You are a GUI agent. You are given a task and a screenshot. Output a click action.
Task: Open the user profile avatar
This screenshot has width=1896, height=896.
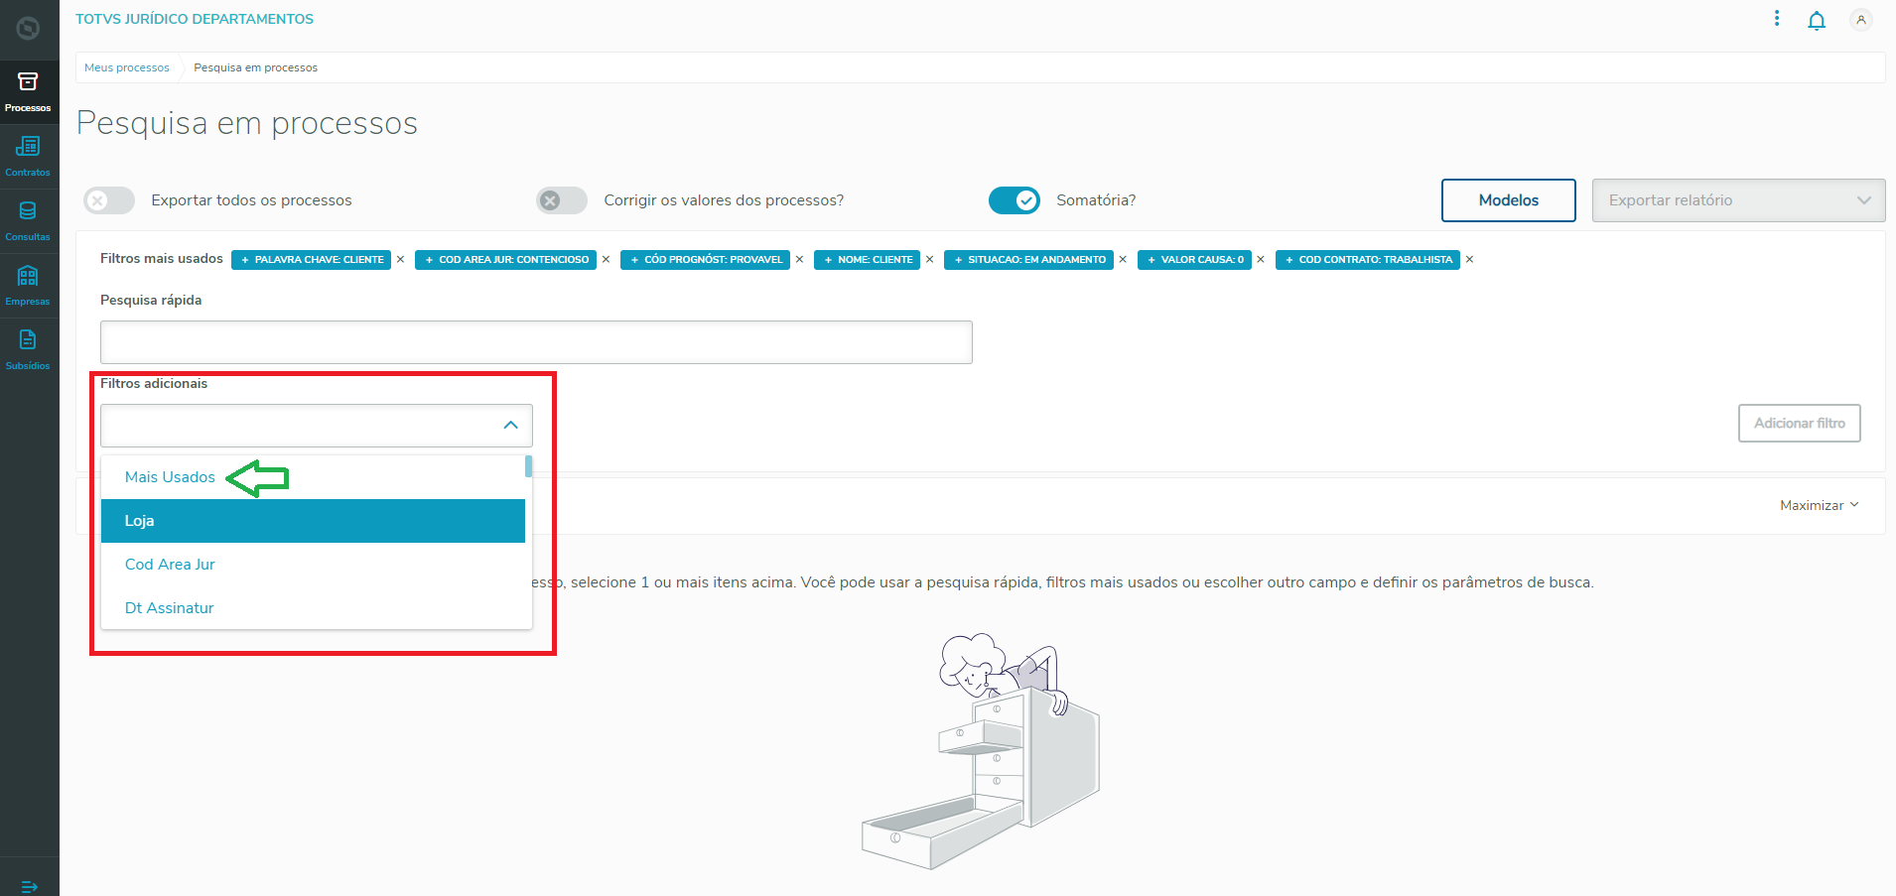click(1861, 20)
